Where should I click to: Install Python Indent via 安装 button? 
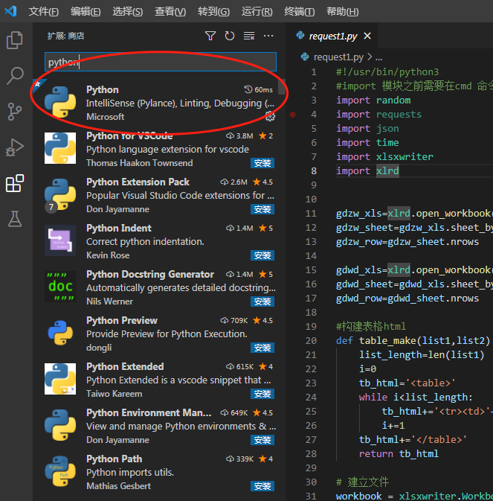[x=262, y=255]
